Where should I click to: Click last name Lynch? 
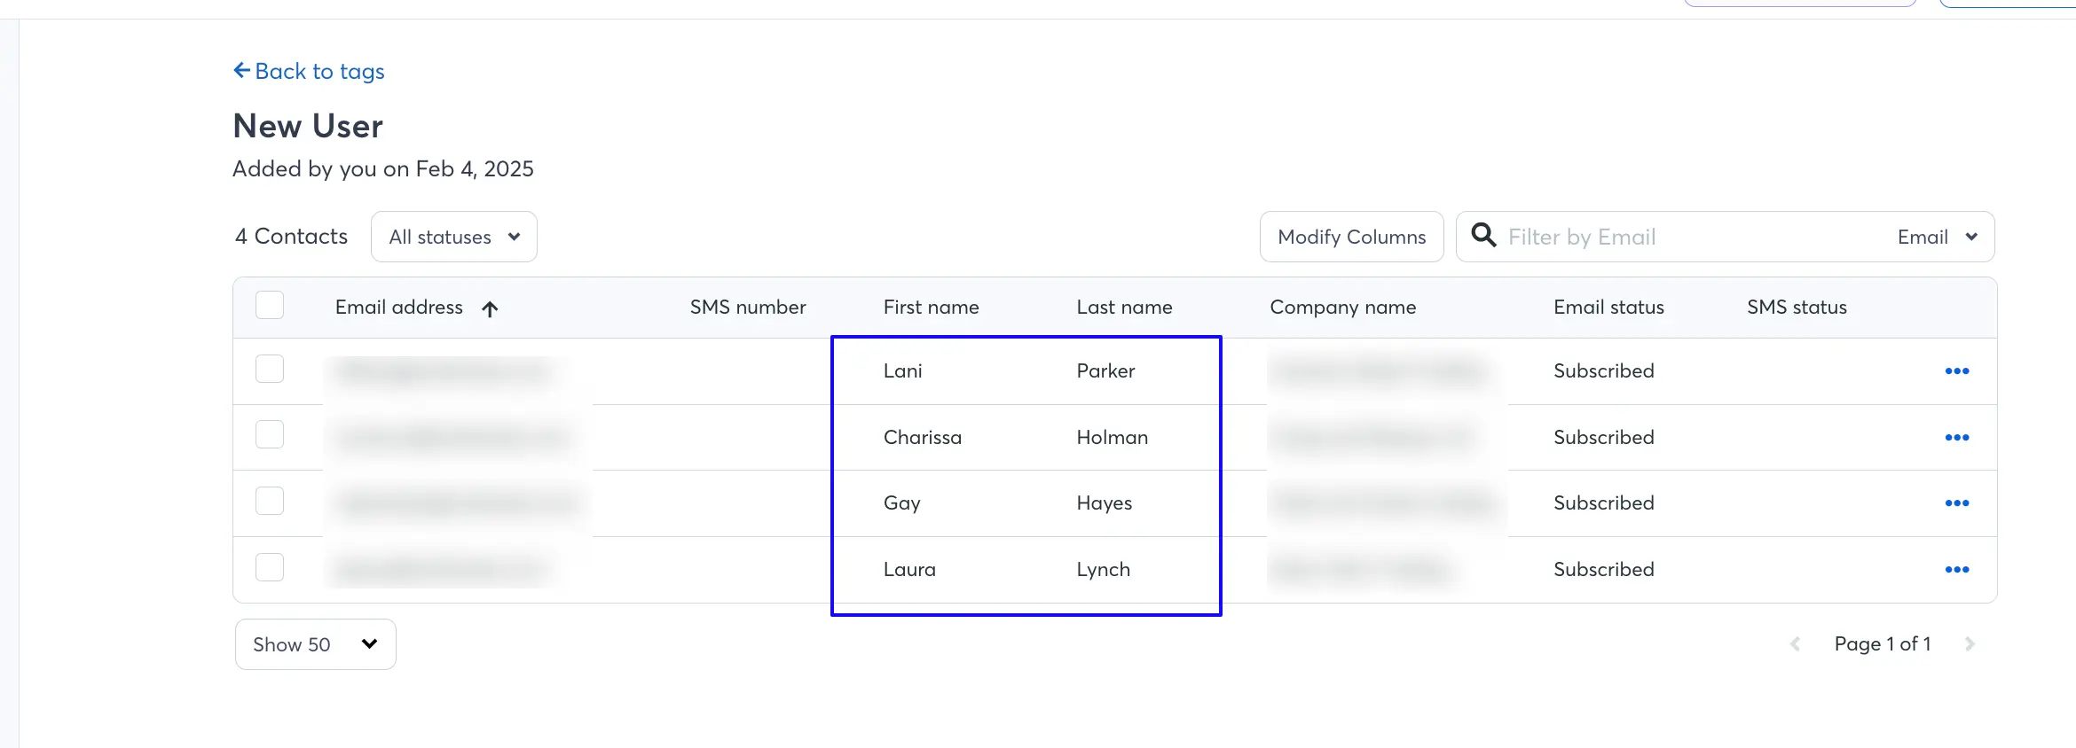click(x=1104, y=570)
